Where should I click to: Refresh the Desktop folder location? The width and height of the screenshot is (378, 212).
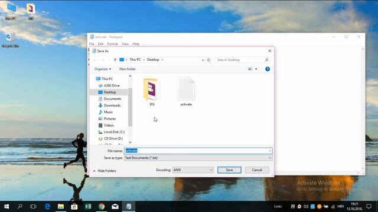(x=208, y=60)
